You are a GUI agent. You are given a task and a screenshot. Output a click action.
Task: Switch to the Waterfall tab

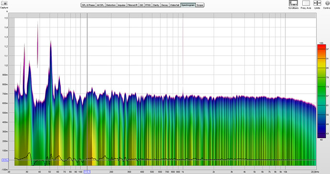pyautogui.click(x=175, y=5)
